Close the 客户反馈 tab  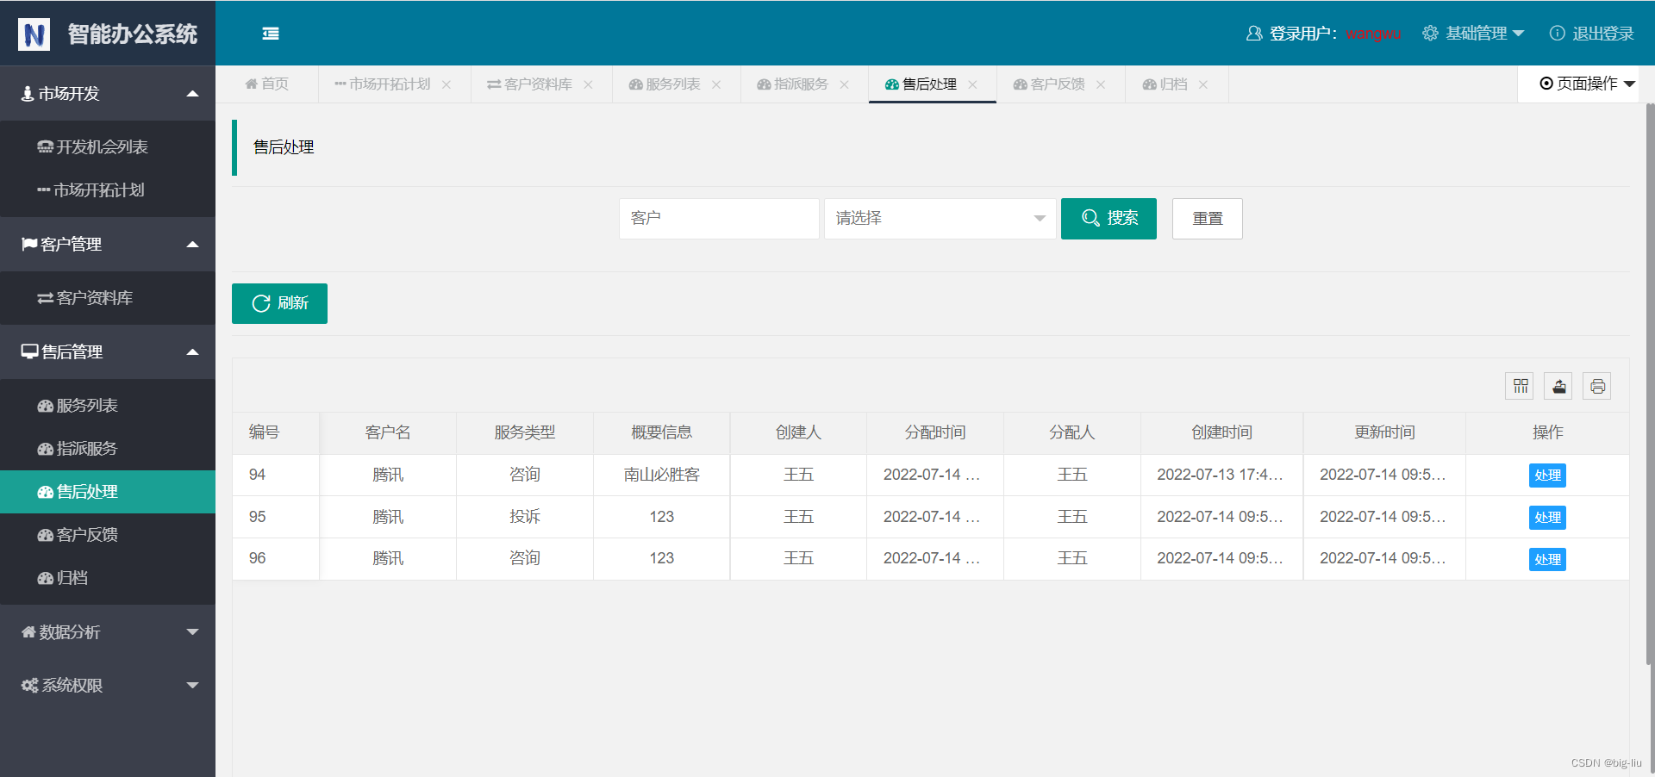tap(1101, 84)
